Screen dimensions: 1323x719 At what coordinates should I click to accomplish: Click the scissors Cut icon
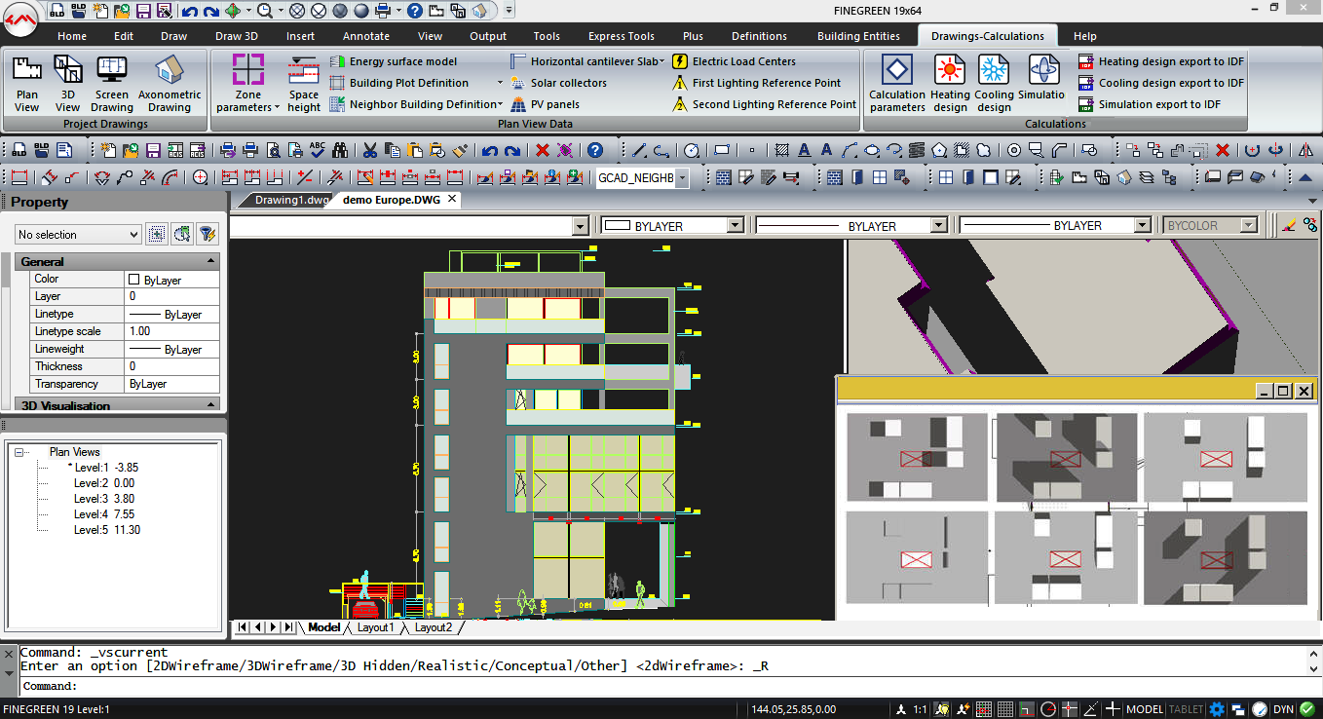pos(369,150)
